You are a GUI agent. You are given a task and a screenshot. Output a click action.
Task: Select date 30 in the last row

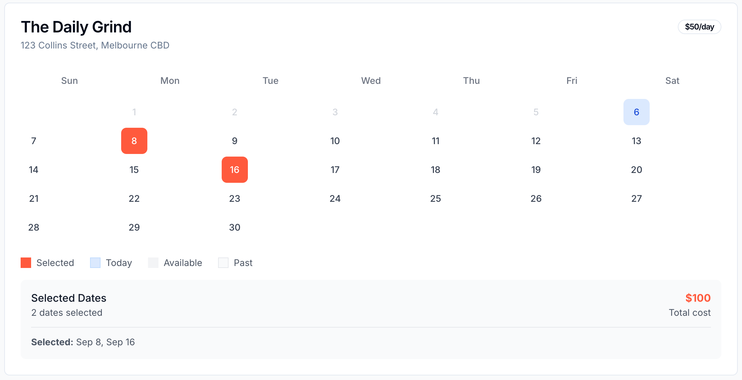pyautogui.click(x=234, y=227)
